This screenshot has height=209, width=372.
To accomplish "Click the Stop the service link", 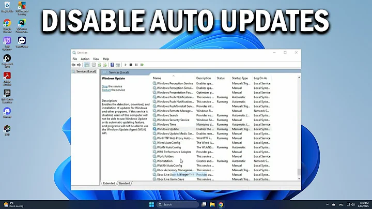I will (104, 86).
